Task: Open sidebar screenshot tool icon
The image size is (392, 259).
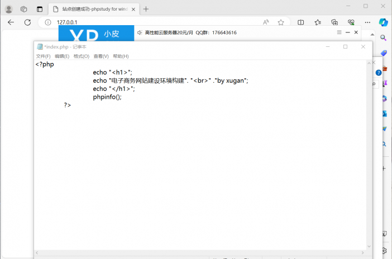Action: [x=385, y=234]
